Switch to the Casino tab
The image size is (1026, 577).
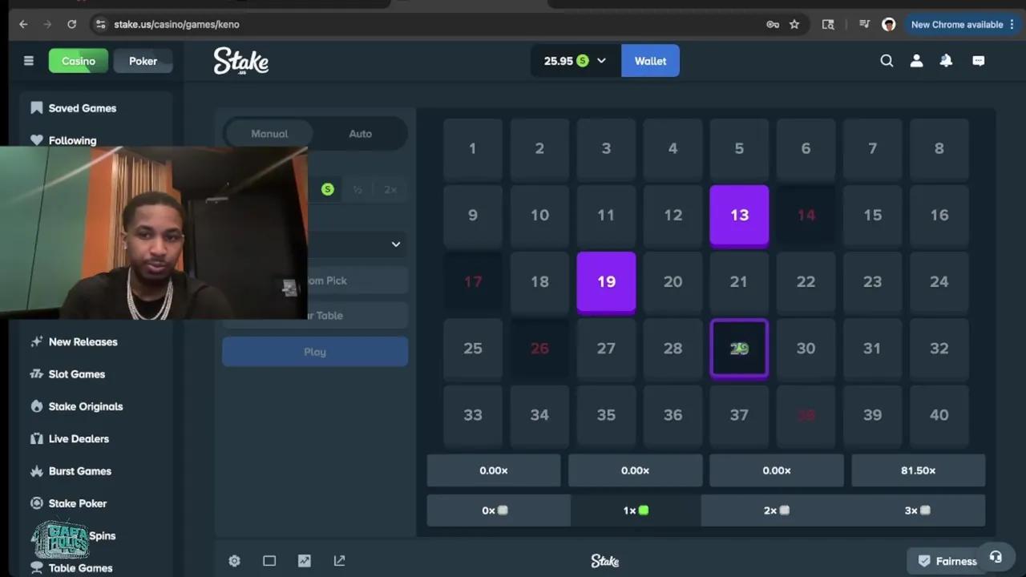point(79,61)
